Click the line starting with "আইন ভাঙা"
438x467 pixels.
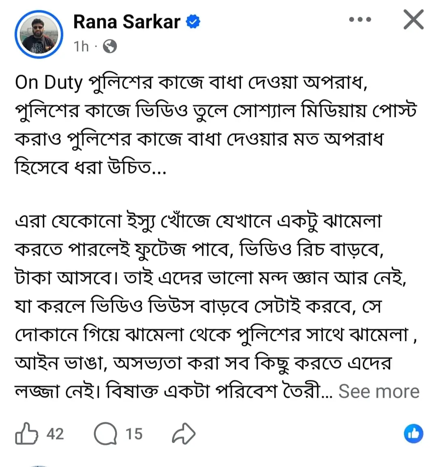point(203,363)
